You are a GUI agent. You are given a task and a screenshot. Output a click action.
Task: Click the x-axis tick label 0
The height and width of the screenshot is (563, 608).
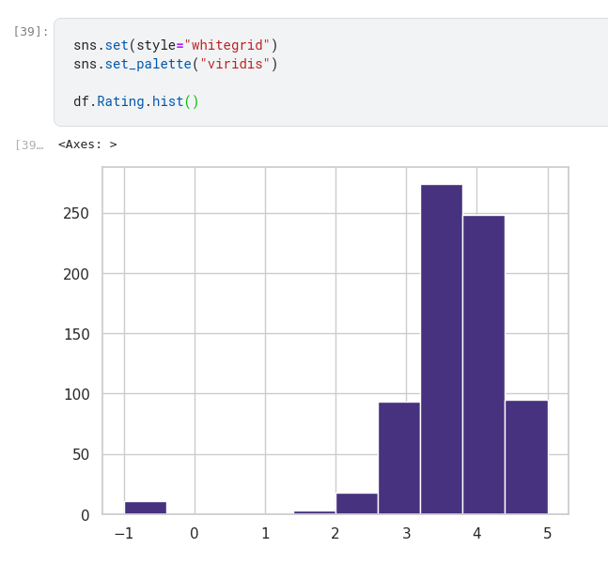pos(195,534)
